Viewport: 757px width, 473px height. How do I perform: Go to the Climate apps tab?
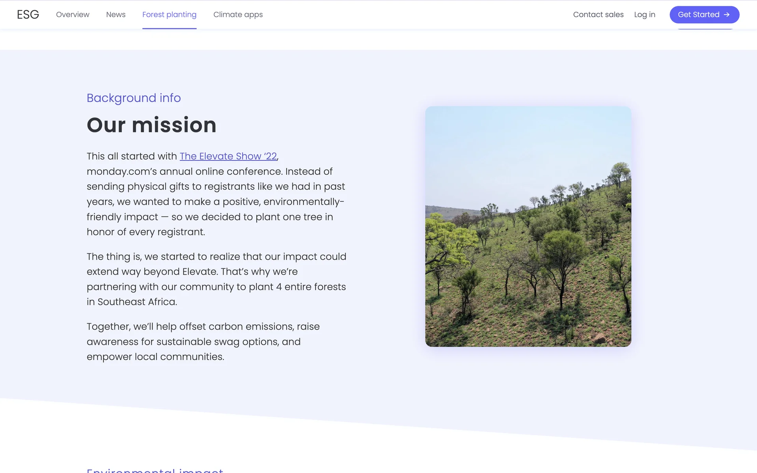click(x=238, y=15)
